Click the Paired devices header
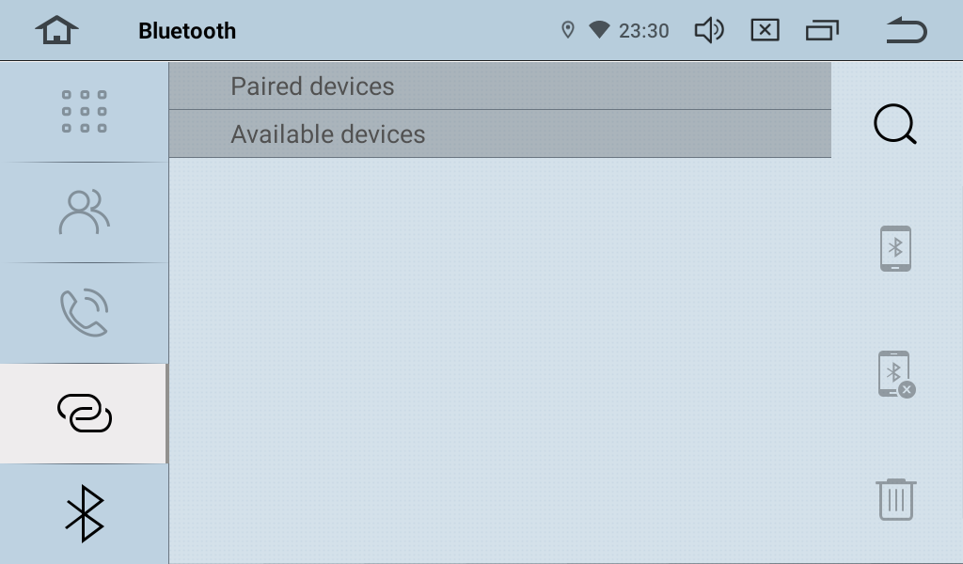Image resolution: width=963 pixels, height=564 pixels. tap(312, 86)
